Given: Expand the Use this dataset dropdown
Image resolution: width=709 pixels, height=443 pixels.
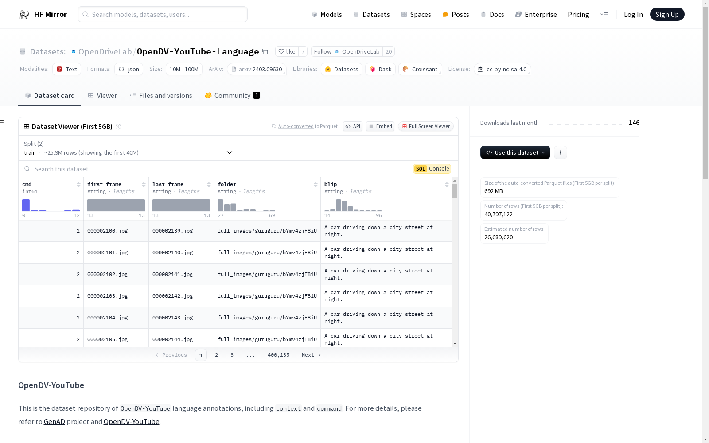Looking at the screenshot, I should coord(515,152).
